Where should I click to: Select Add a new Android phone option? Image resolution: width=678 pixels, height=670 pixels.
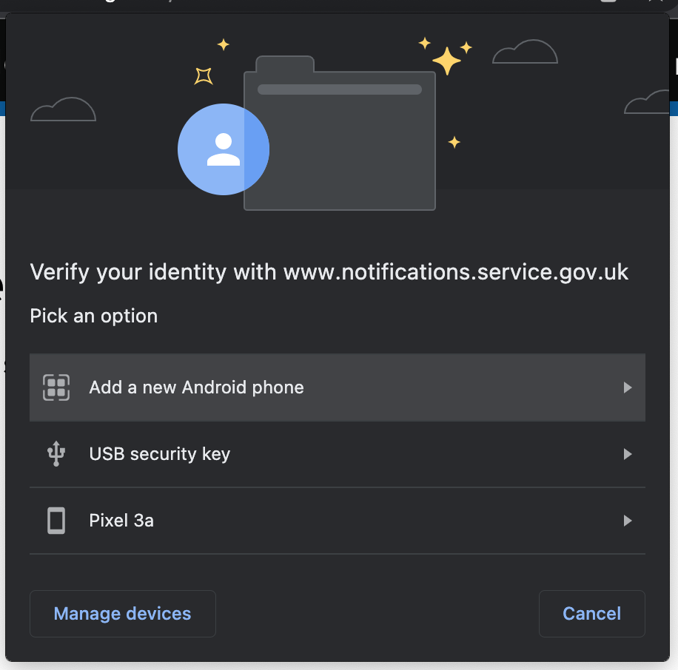pos(338,388)
